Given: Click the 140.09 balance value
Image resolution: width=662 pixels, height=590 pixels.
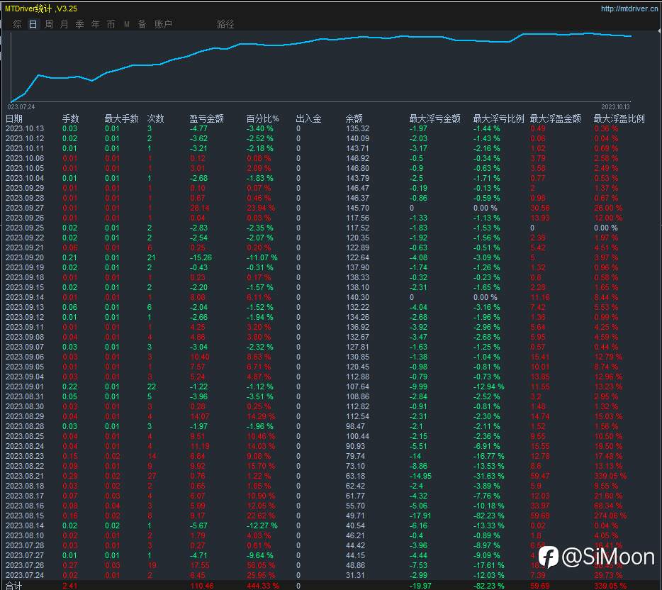Looking at the screenshot, I should pyautogui.click(x=357, y=138).
